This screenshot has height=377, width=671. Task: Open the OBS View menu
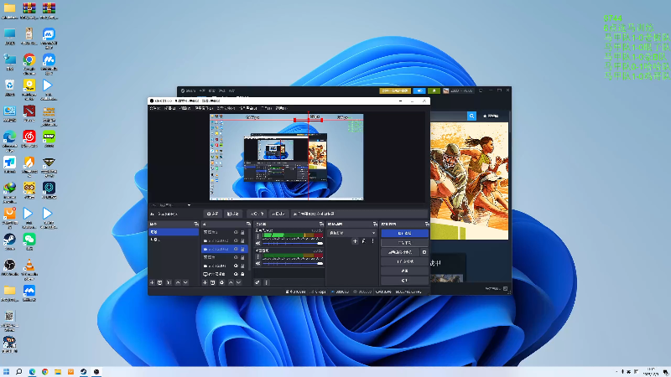tap(185, 108)
